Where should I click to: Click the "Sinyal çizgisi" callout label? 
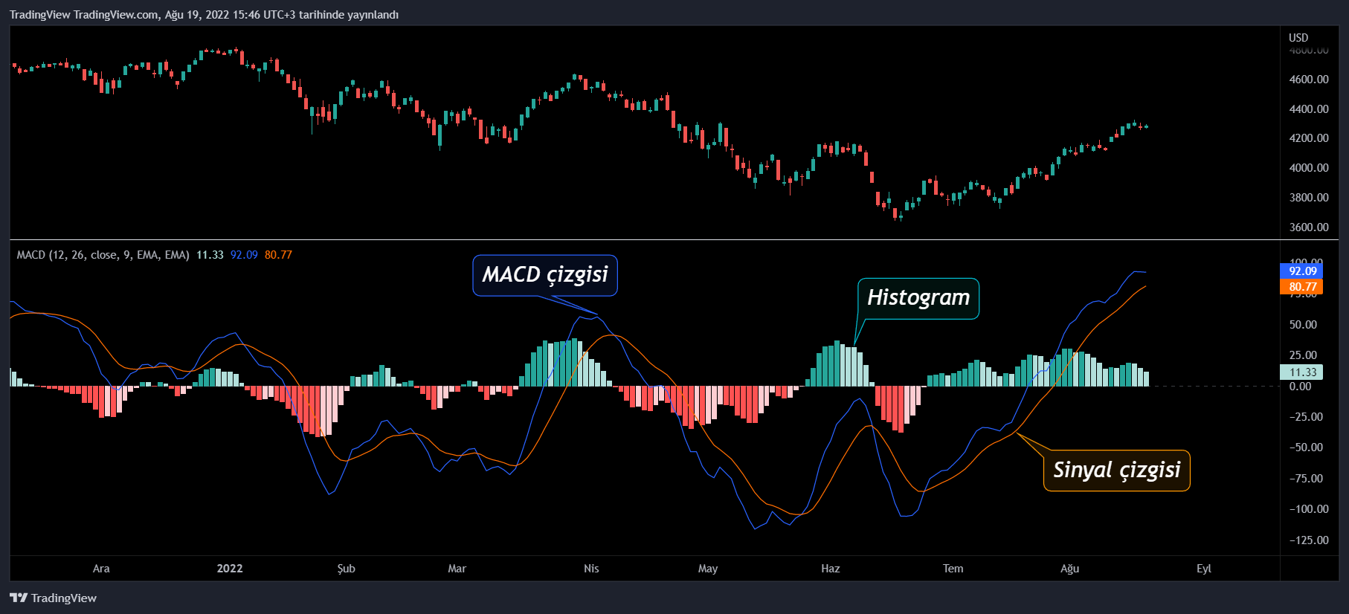(x=1116, y=471)
